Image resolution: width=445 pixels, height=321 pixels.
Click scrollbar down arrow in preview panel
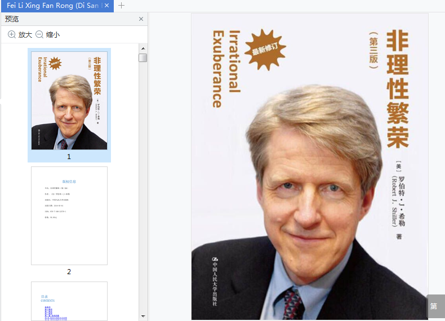[143, 316]
